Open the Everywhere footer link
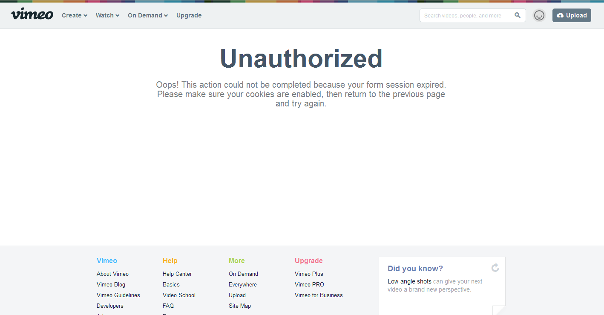This screenshot has width=604, height=315. (x=243, y=284)
